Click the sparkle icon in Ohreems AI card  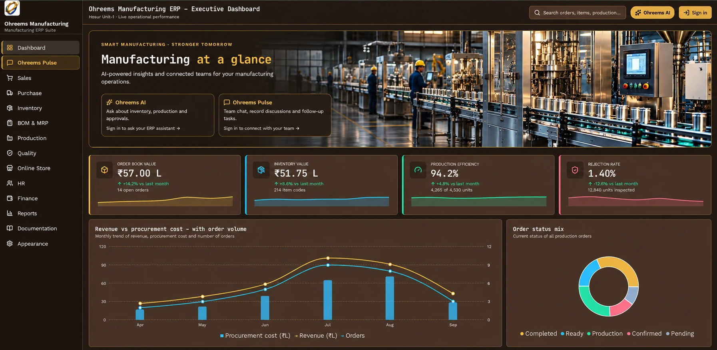point(110,103)
